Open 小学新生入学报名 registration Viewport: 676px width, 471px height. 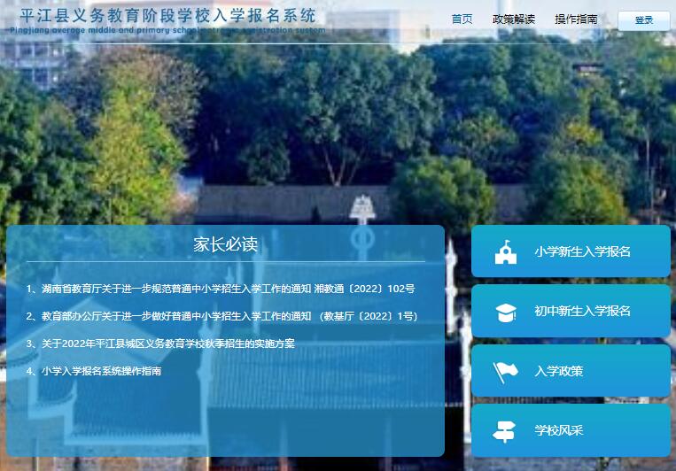(582, 251)
